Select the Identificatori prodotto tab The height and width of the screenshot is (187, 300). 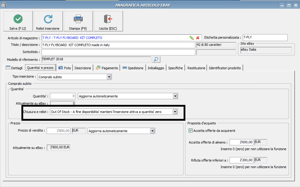[x=225, y=68]
